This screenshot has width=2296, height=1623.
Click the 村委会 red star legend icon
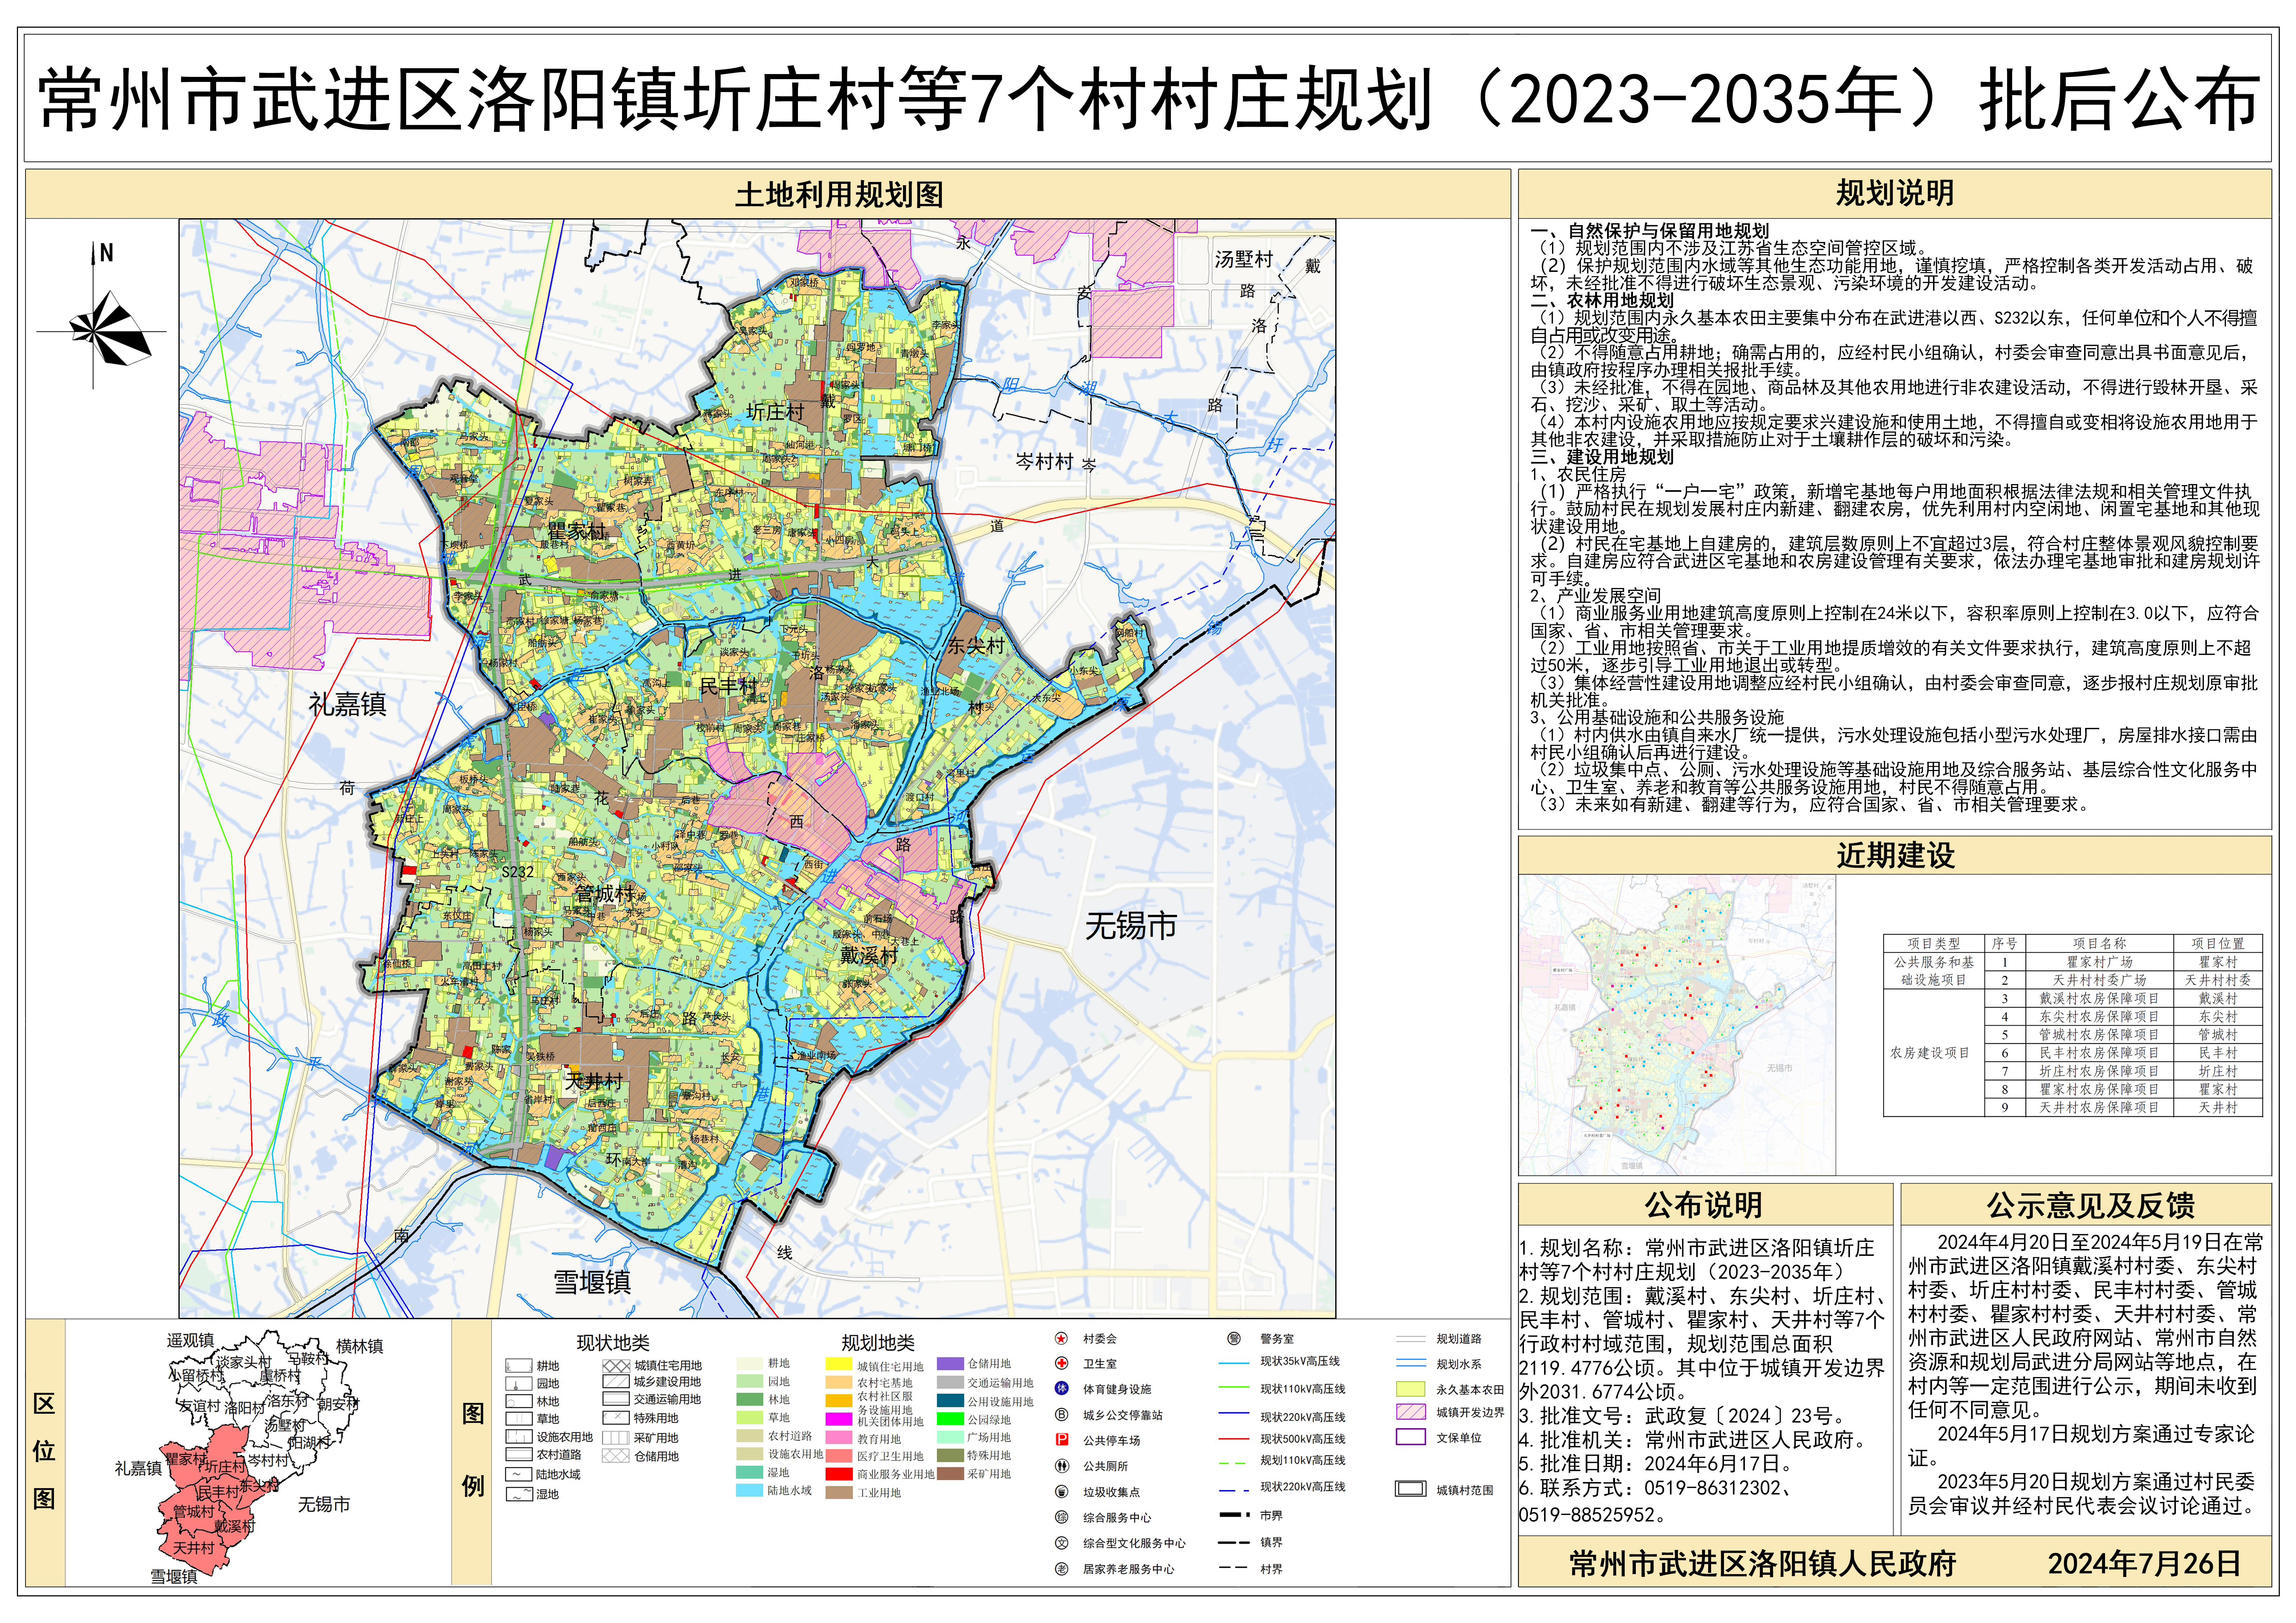point(1061,1338)
